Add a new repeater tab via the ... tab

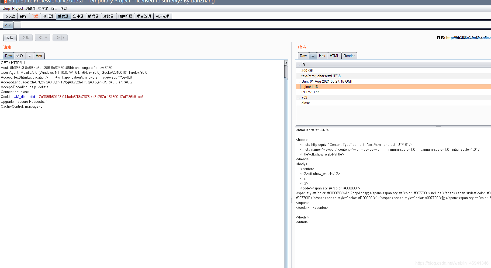click(x=17, y=25)
